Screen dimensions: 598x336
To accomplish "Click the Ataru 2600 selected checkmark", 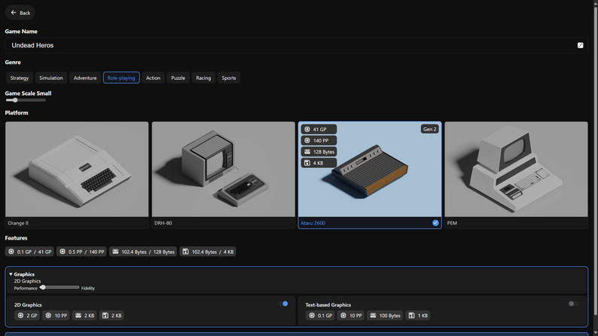I will pyautogui.click(x=435, y=223).
